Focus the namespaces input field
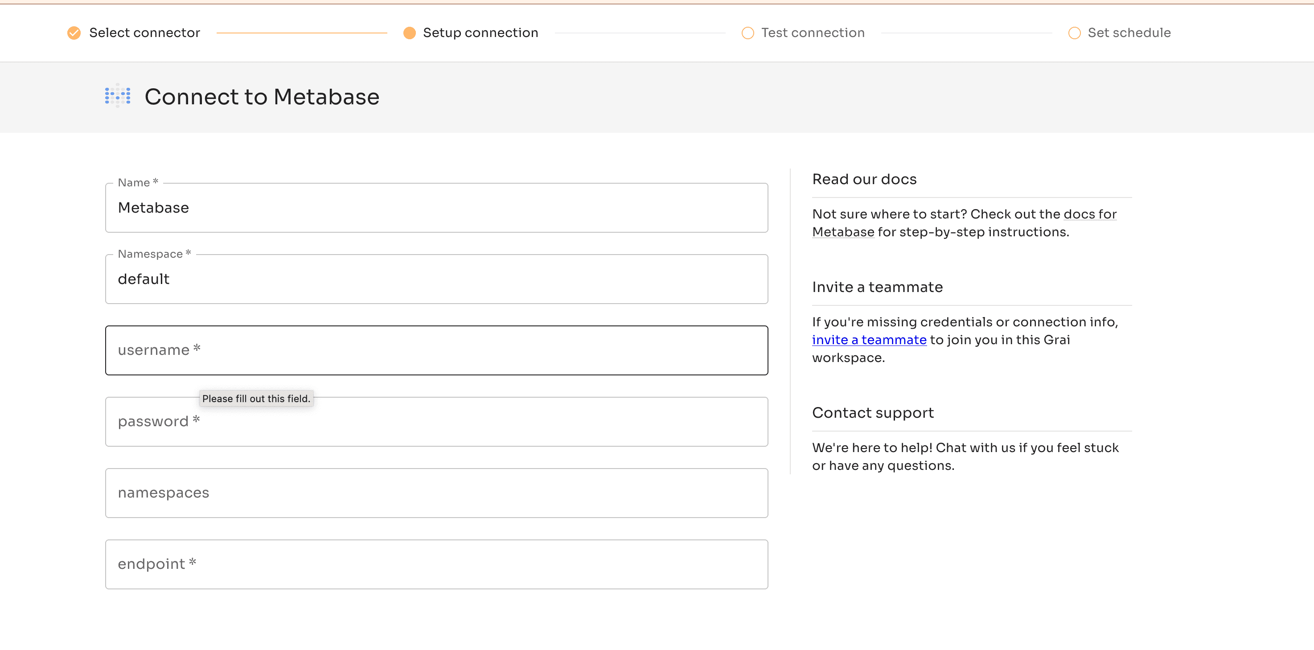 [x=436, y=493]
